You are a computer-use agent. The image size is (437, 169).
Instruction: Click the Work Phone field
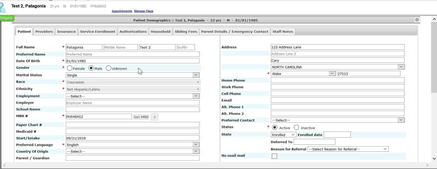(338, 87)
